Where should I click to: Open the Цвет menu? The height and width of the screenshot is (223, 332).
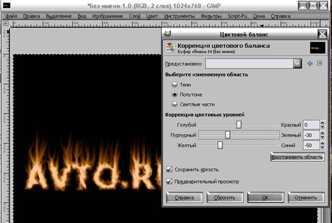pyautogui.click(x=152, y=16)
